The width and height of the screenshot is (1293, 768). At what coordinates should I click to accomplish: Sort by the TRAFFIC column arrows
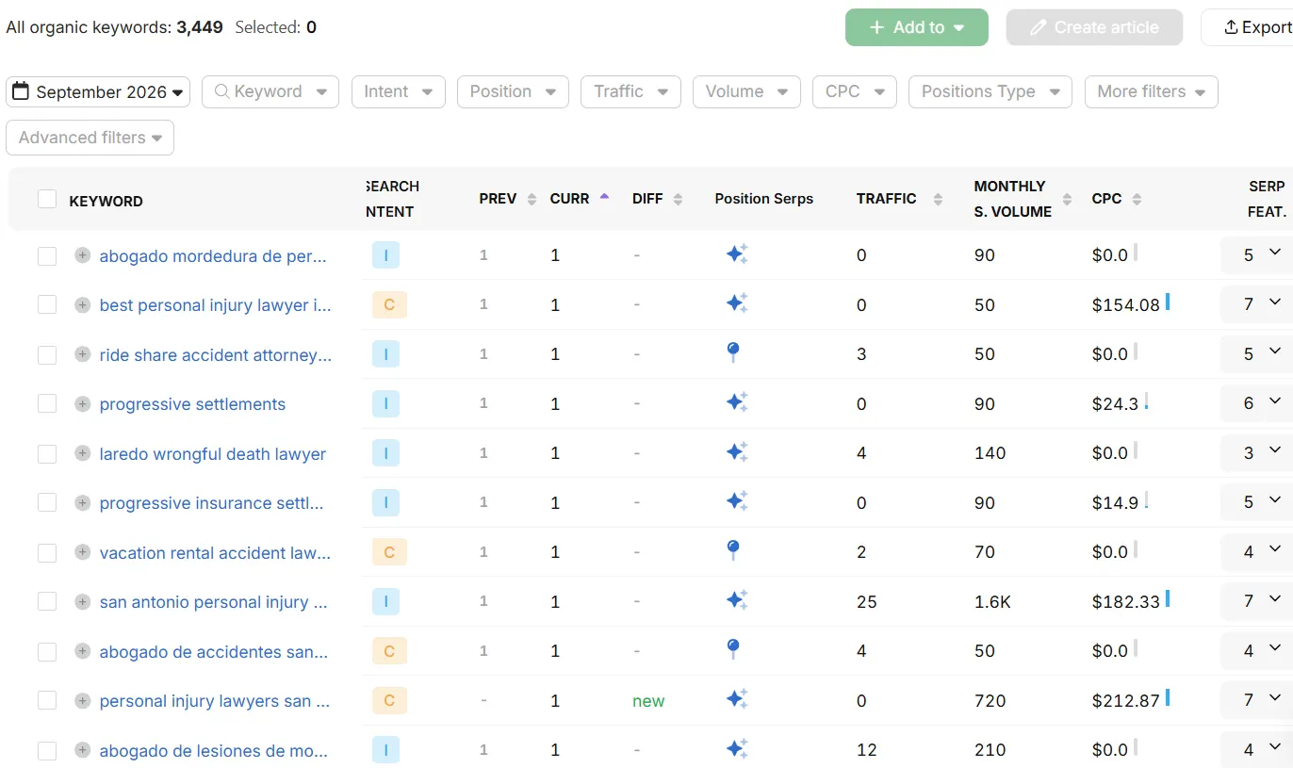point(937,199)
